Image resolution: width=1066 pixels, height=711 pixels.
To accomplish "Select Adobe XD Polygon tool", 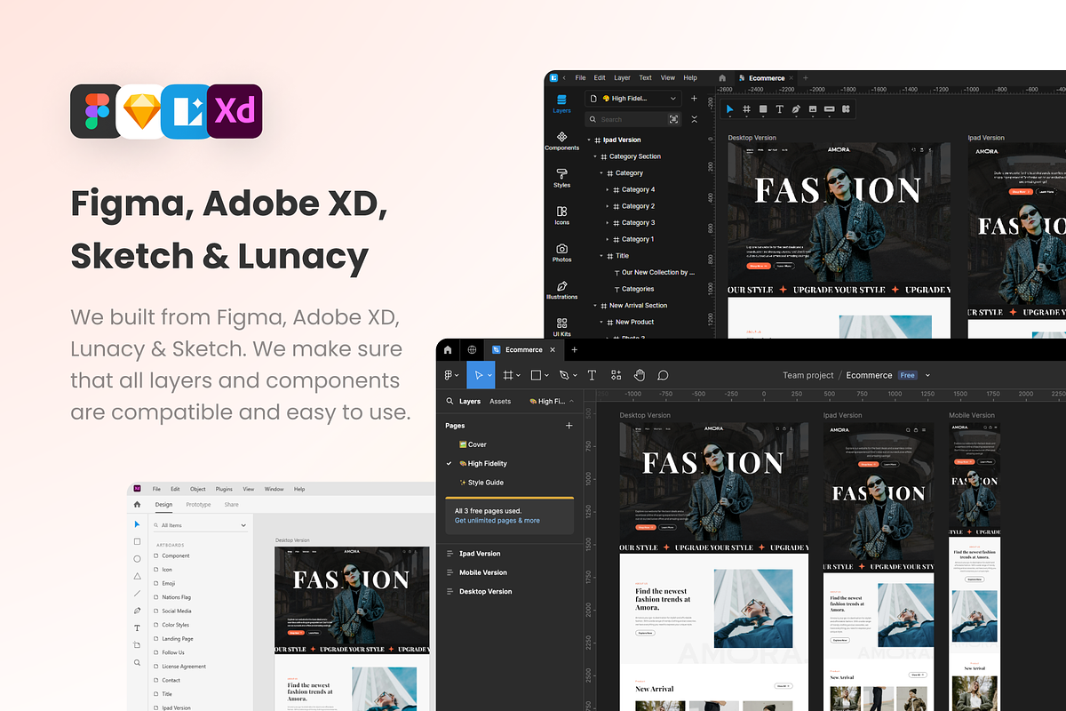I will point(137,576).
